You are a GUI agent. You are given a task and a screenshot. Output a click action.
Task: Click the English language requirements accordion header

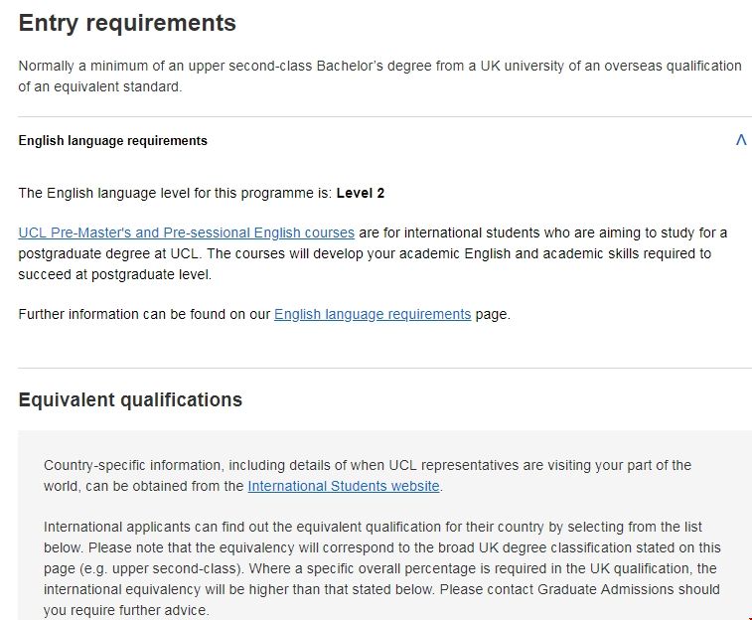tap(113, 141)
